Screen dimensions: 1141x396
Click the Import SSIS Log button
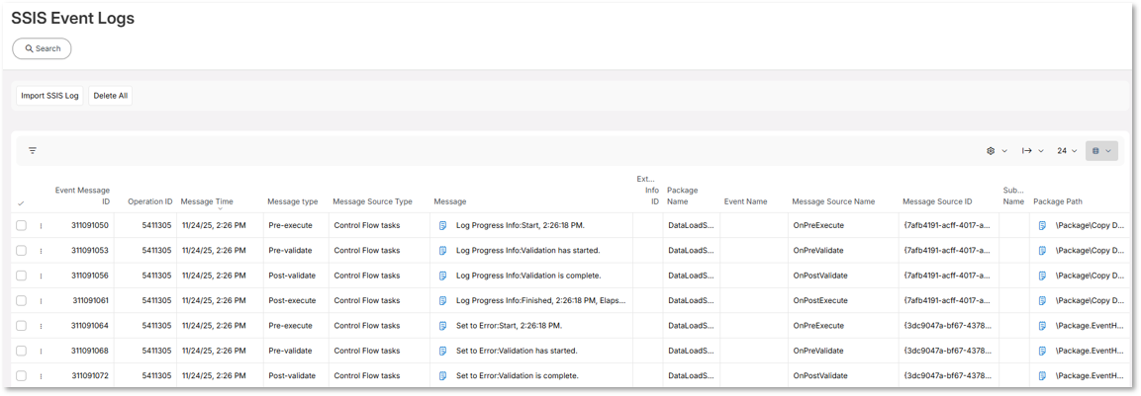click(49, 96)
